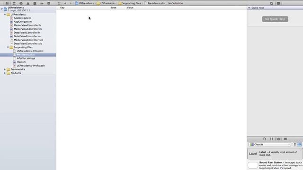Open the Breakpoint navigator icon
The height and width of the screenshot is (170, 303).
42,3
